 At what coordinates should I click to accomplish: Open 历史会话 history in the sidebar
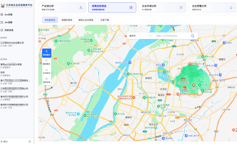click(x=7, y=30)
